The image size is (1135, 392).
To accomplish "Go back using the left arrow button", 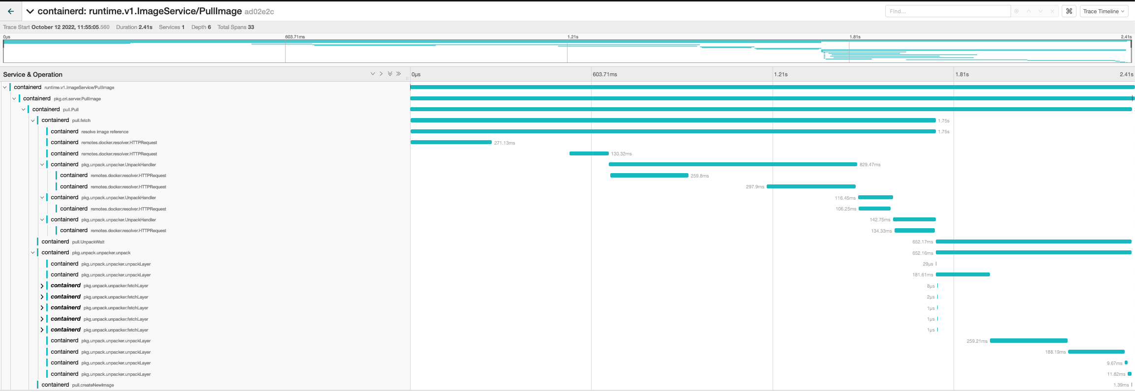I will point(11,11).
